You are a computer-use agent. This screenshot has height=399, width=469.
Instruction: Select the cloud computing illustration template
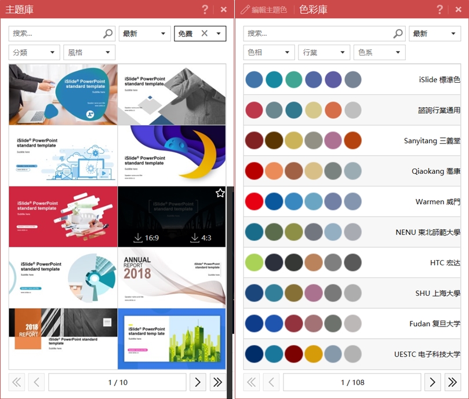coord(63,156)
